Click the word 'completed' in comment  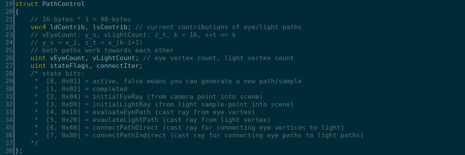pyautogui.click(x=110, y=89)
